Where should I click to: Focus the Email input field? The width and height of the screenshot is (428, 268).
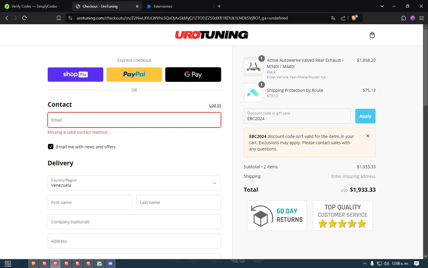point(134,120)
